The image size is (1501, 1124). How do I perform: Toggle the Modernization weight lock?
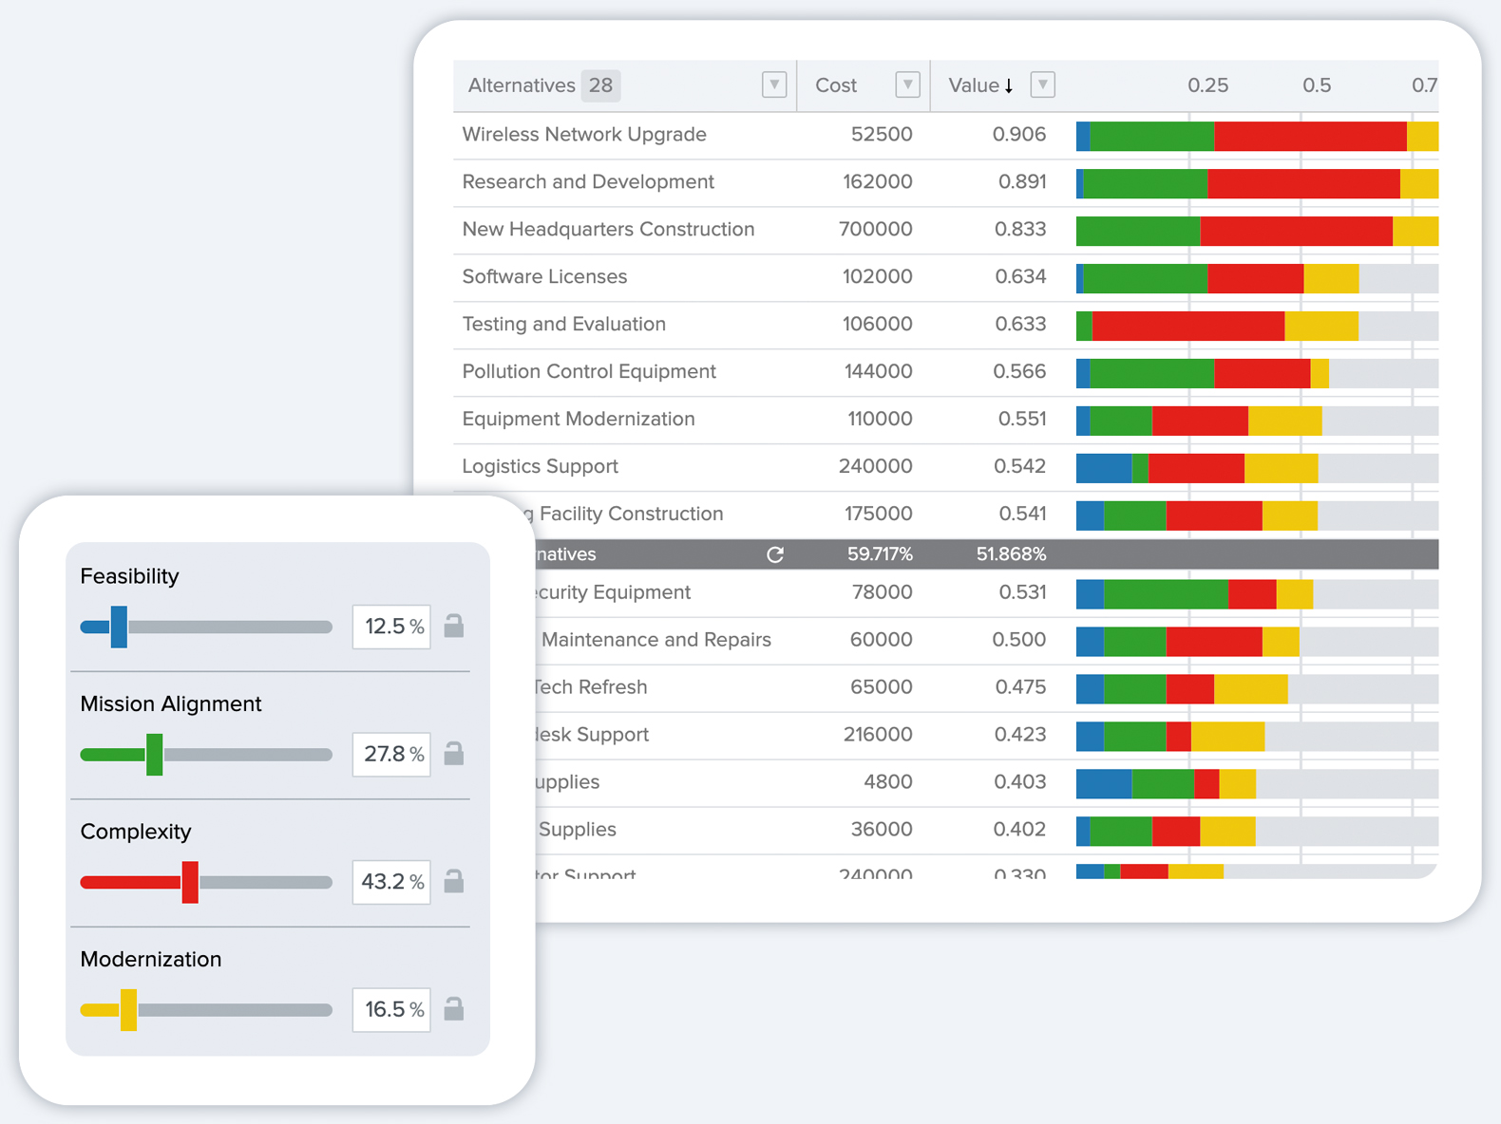[454, 1008]
